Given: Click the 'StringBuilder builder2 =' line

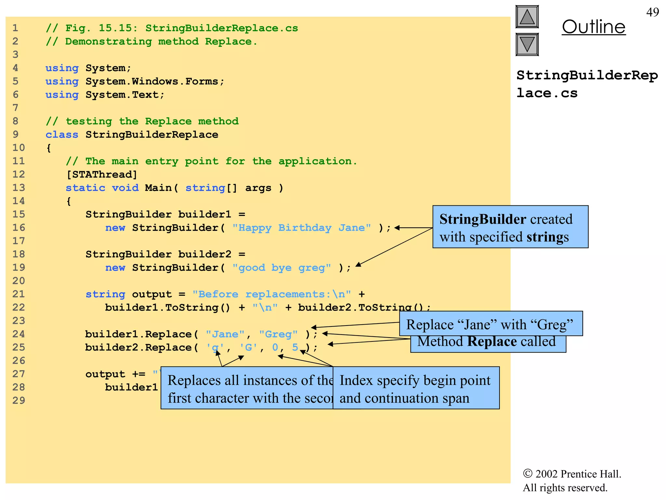Looking at the screenshot, I should coord(165,254).
